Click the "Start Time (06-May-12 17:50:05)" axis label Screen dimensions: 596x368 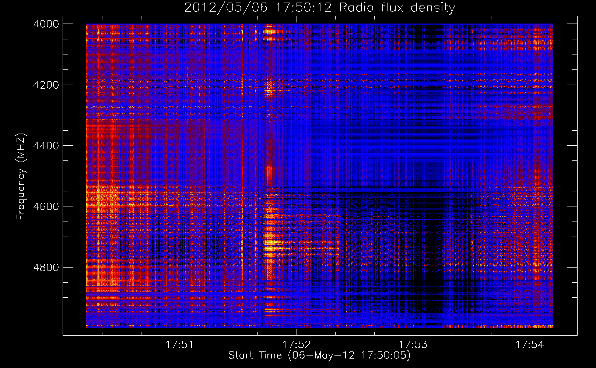[319, 355]
